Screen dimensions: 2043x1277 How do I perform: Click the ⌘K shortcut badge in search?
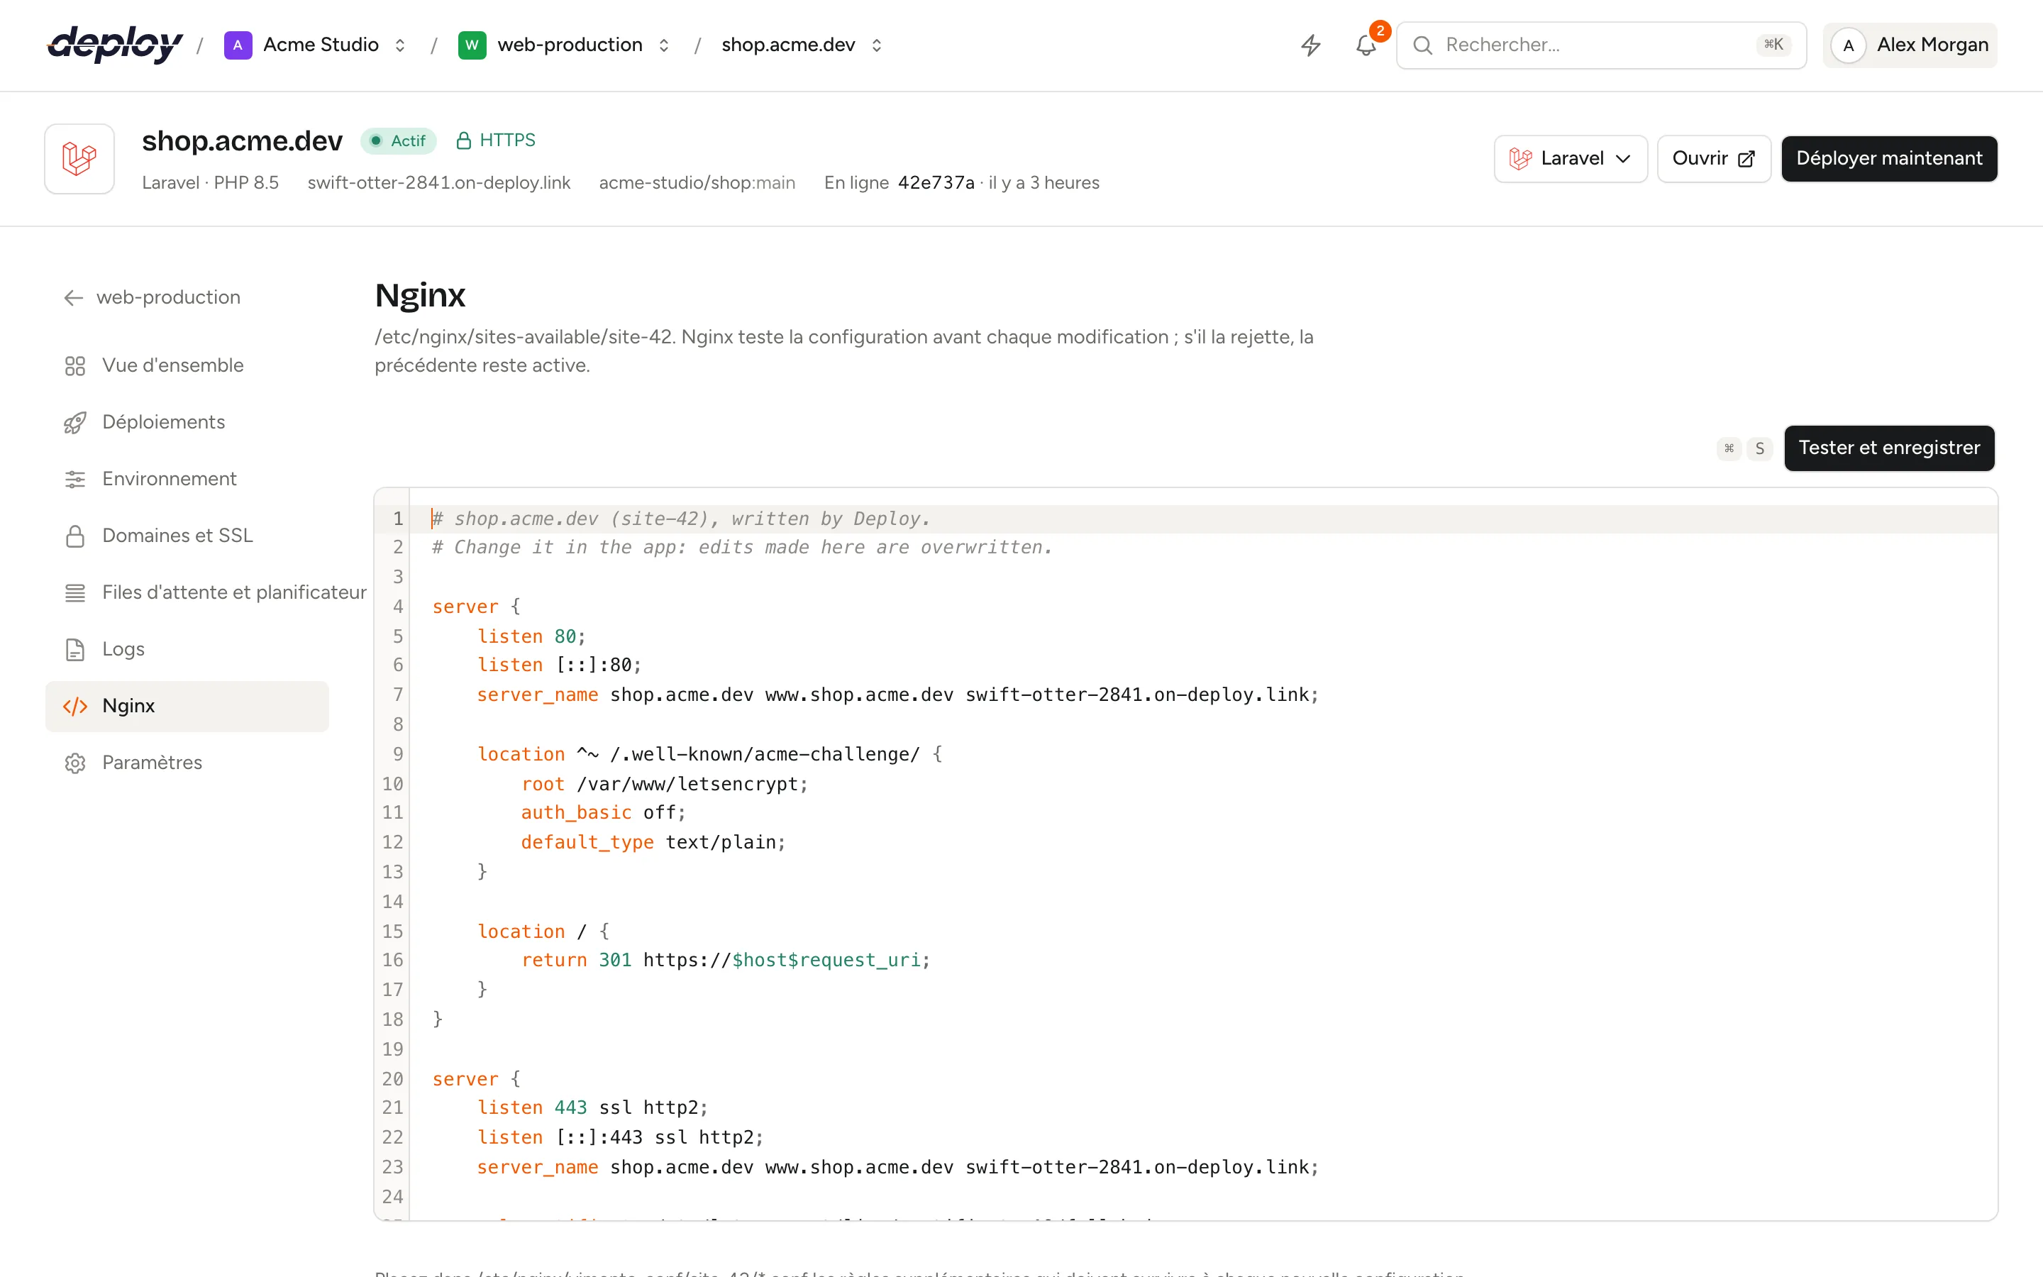(1773, 45)
